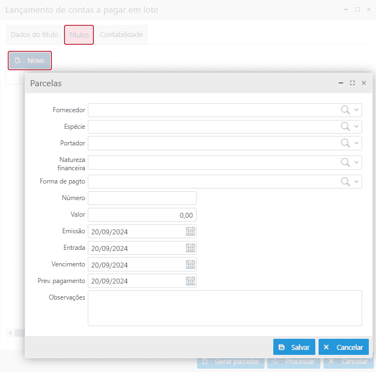
Task: Open the Entrada date calendar icon
Action: tap(190, 248)
